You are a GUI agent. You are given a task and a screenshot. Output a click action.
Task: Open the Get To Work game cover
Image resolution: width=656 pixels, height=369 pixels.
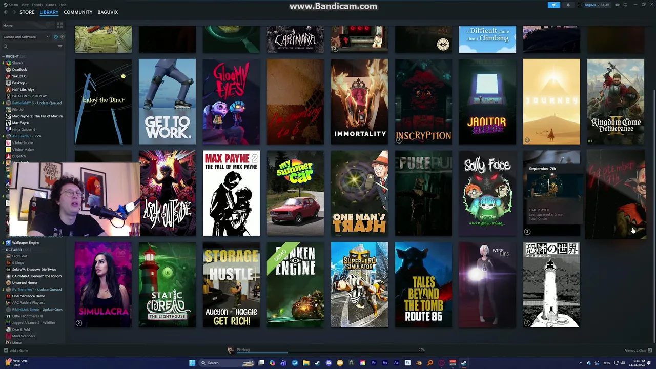(x=167, y=102)
